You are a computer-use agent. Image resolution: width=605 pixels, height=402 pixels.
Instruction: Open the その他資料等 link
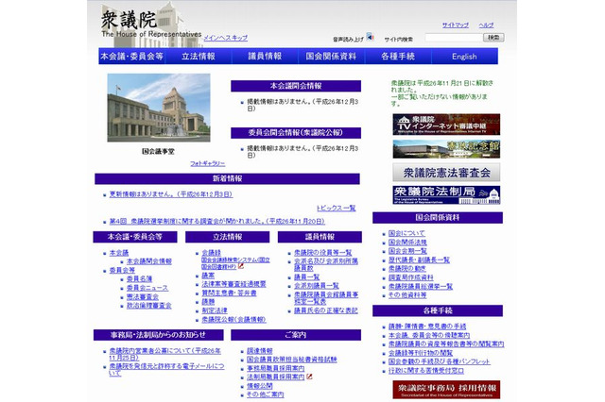tap(407, 295)
